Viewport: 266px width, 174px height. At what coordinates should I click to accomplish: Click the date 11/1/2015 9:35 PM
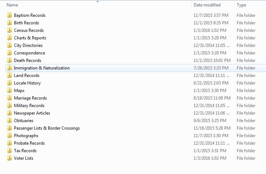pos(211,23)
